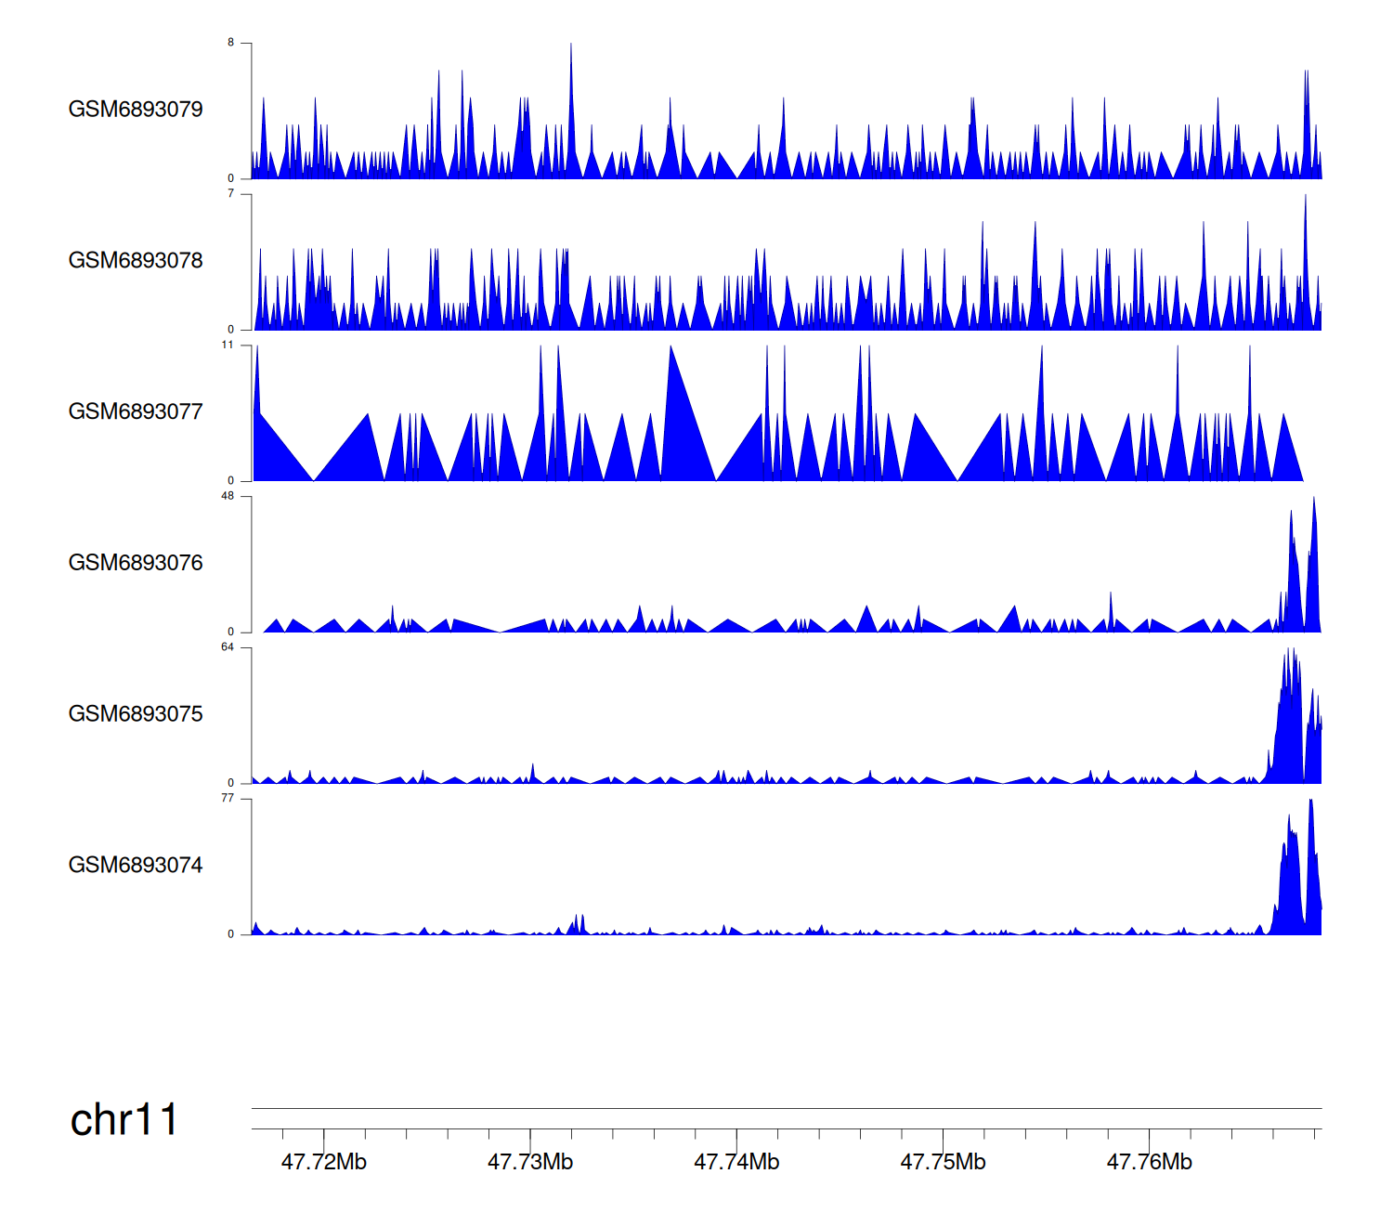Click the y-axis maximum 48 label
The width and height of the screenshot is (1393, 1226).
tap(228, 496)
